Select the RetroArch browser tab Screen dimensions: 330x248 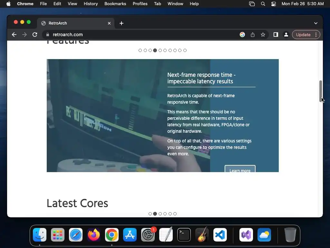pyautogui.click(x=76, y=23)
